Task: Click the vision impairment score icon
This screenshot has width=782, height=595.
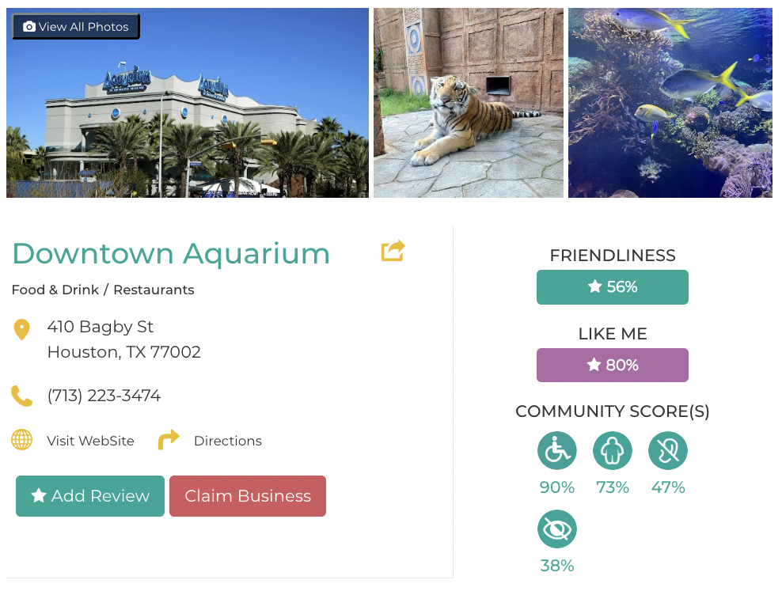Action: coord(557,529)
